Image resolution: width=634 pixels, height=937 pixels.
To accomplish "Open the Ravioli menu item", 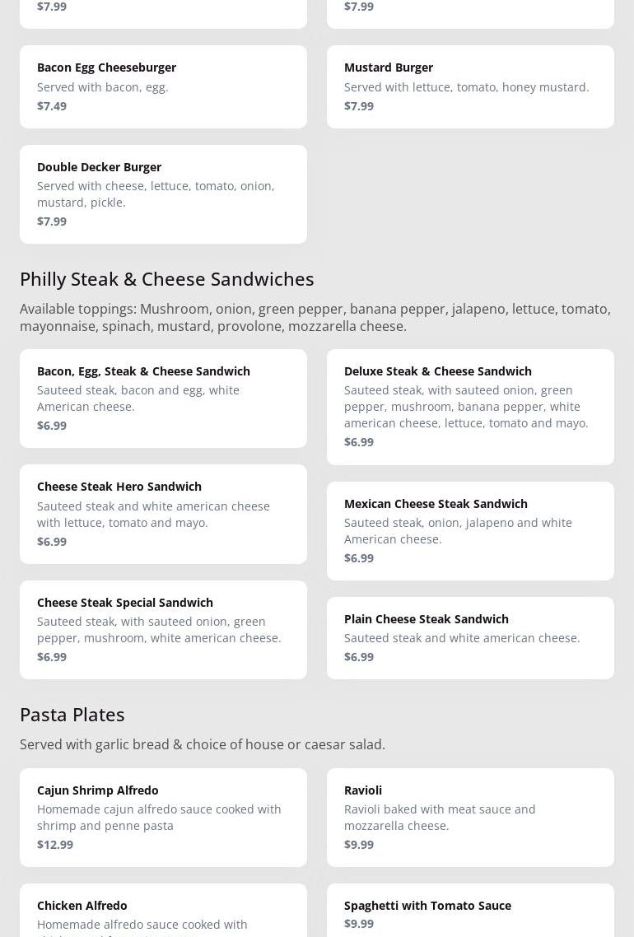I will point(470,817).
